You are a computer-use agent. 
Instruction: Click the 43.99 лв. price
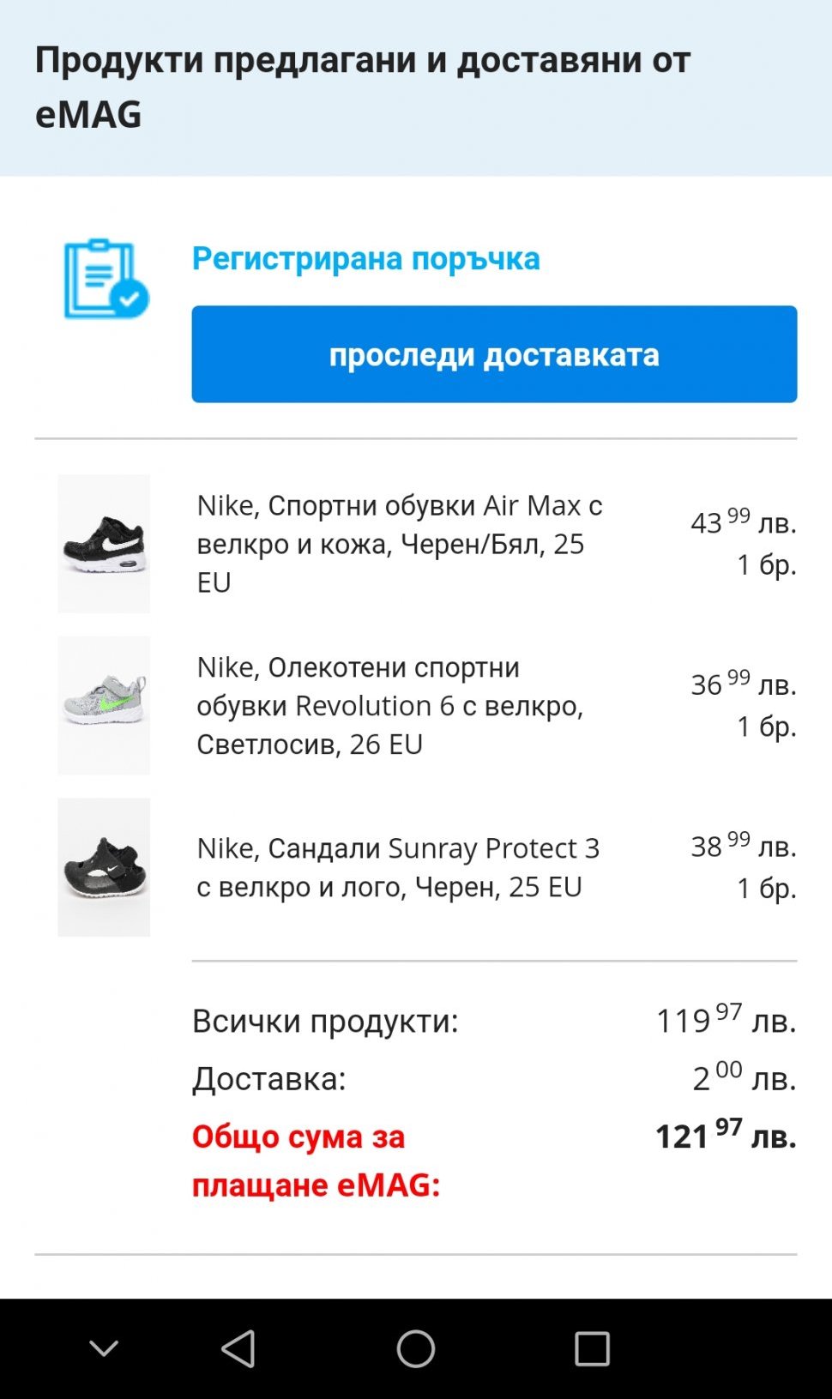pyautogui.click(x=743, y=522)
